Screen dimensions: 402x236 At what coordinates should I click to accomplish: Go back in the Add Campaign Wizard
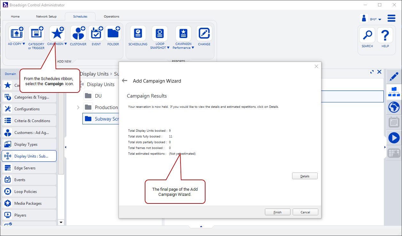point(125,81)
